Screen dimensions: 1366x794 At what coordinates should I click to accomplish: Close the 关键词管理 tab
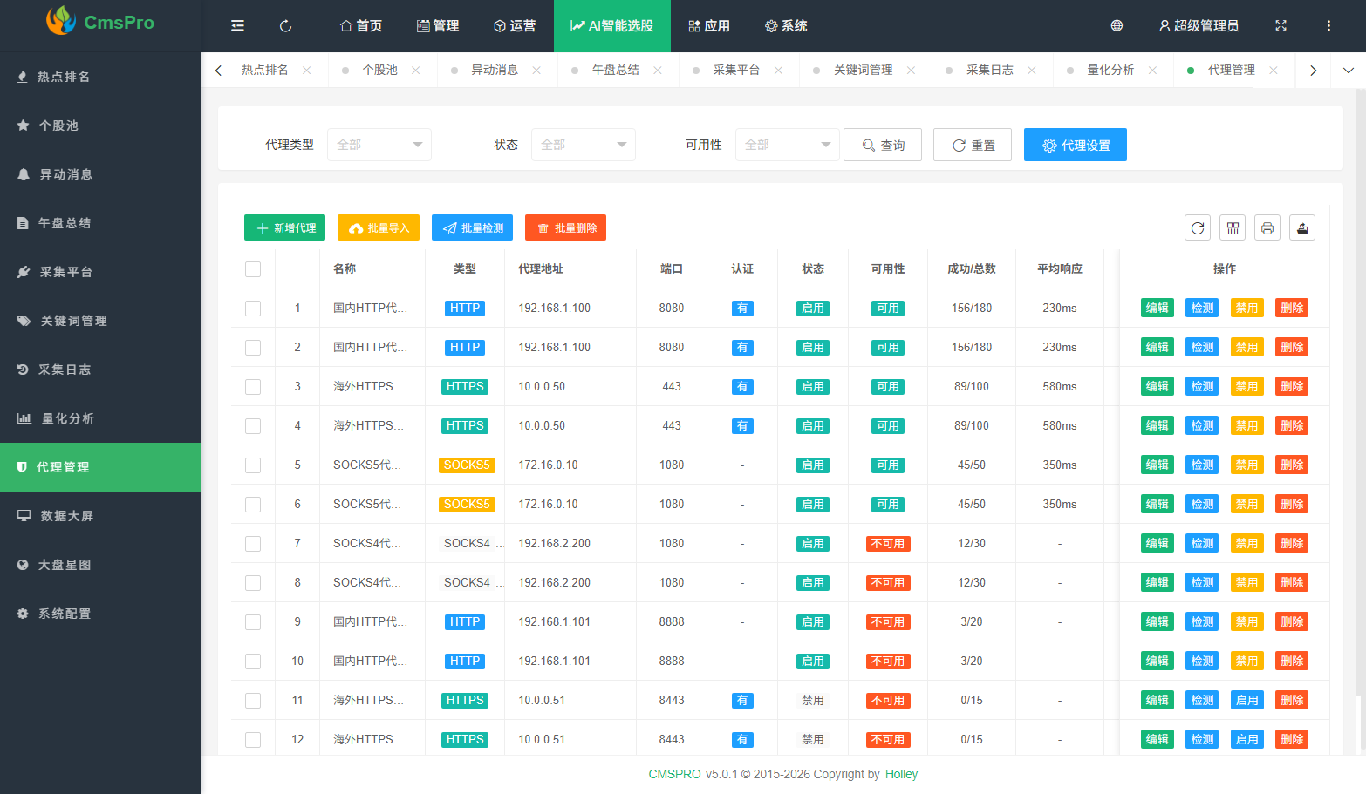tap(911, 71)
